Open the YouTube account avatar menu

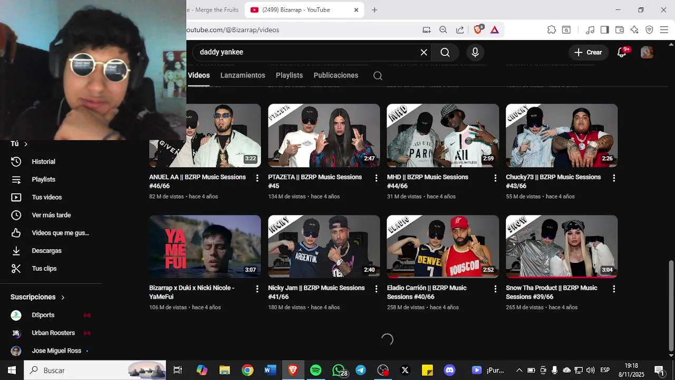[647, 52]
